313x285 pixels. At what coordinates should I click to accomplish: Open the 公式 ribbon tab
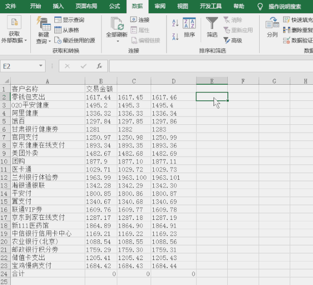point(115,6)
